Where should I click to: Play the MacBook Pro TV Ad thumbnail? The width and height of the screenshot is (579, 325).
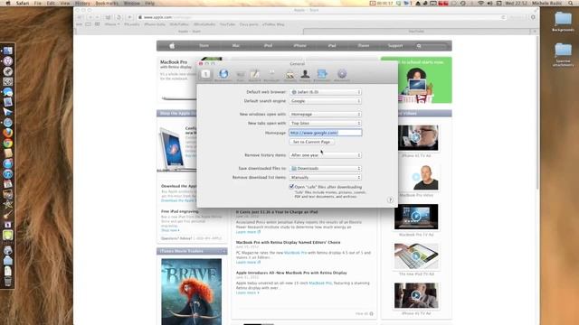tap(416, 217)
